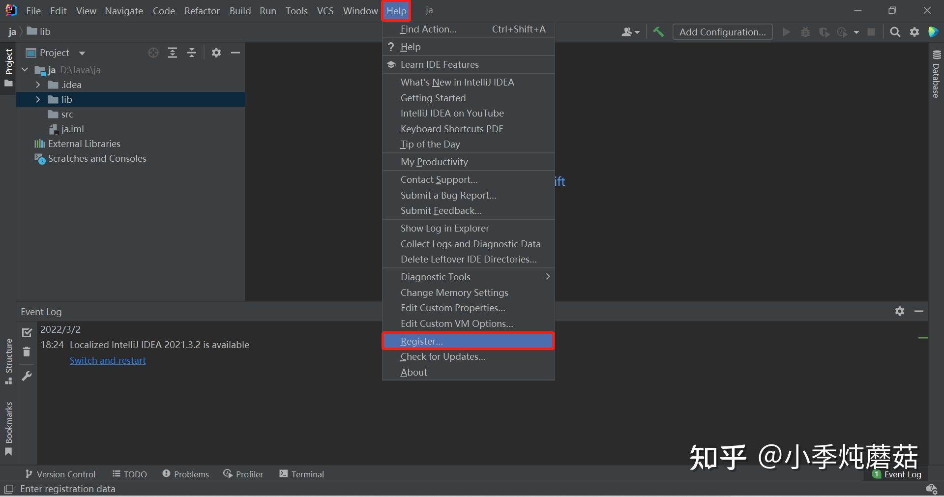Click the status bar icon at bottom right corner
Viewport: 944px width, 497px height.
pos(931,489)
